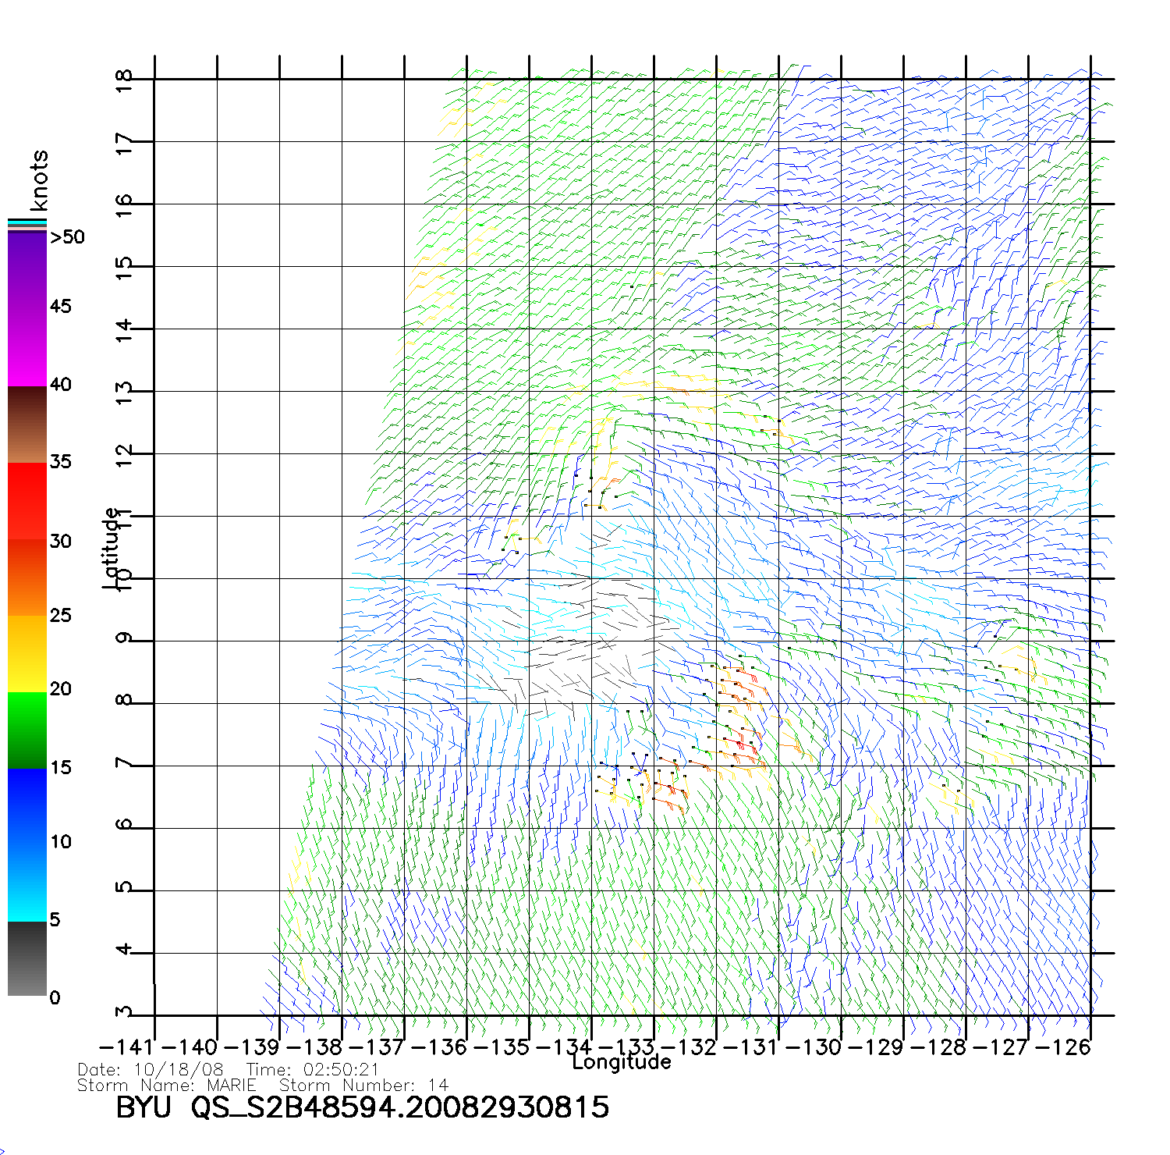Image resolution: width=1170 pixels, height=1155 pixels.
Task: Click the "Storm Number: 14" text
Action: coord(363,1086)
